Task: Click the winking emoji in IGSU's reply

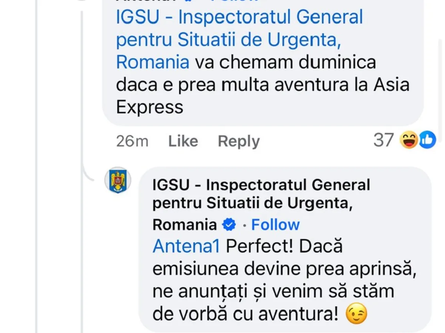Action: pyautogui.click(x=356, y=314)
